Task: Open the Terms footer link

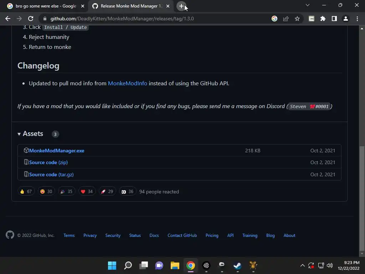Action: pyautogui.click(x=69, y=235)
